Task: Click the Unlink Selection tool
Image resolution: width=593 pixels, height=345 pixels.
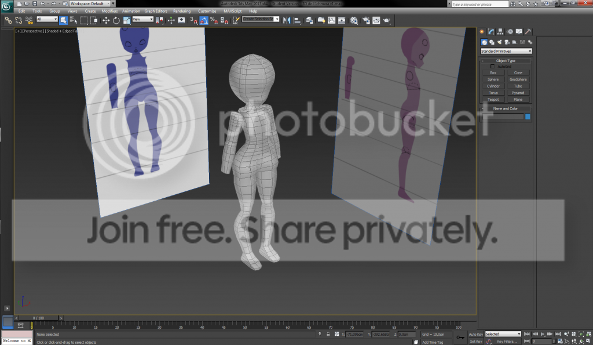Action: coord(18,20)
